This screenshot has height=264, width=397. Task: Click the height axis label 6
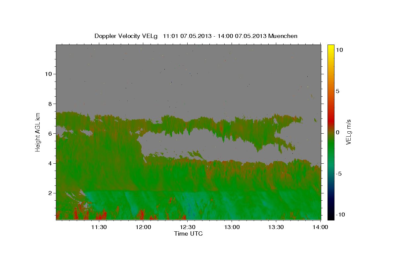pyautogui.click(x=50, y=133)
